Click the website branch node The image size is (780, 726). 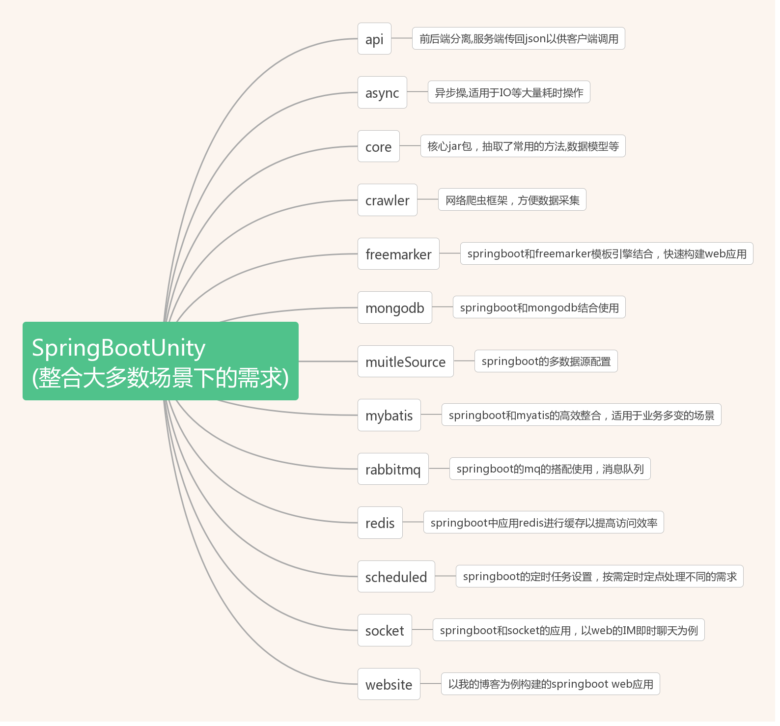coord(389,684)
